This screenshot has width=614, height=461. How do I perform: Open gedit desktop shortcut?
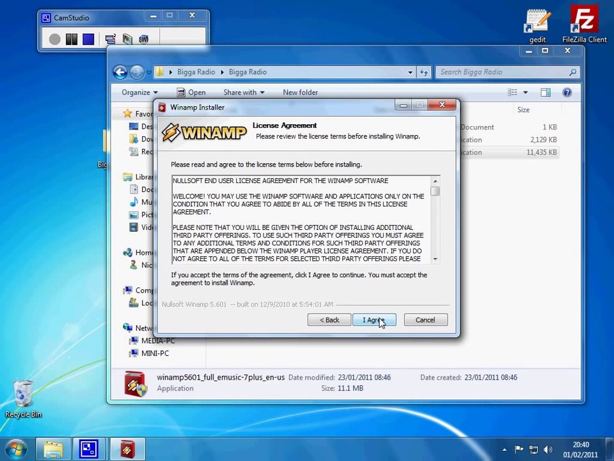click(537, 24)
